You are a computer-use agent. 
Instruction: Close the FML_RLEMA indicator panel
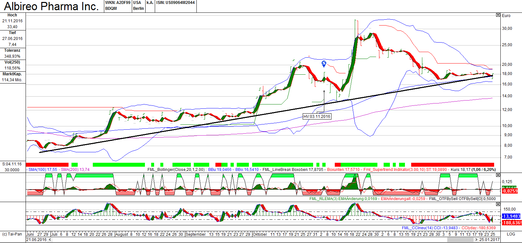pos(498,175)
